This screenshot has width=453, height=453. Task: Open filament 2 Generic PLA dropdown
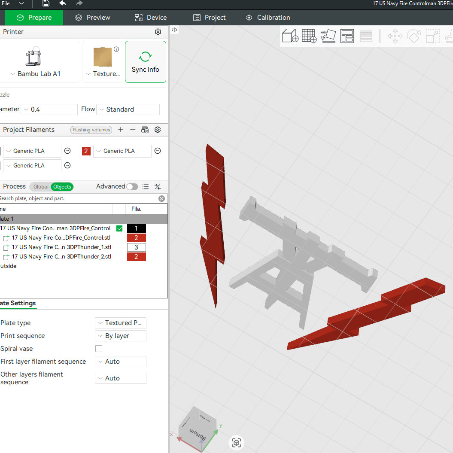pyautogui.click(x=122, y=151)
